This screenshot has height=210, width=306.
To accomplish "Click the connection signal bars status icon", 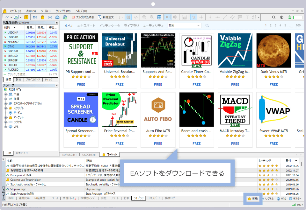I will pyautogui.click(x=294, y=205).
